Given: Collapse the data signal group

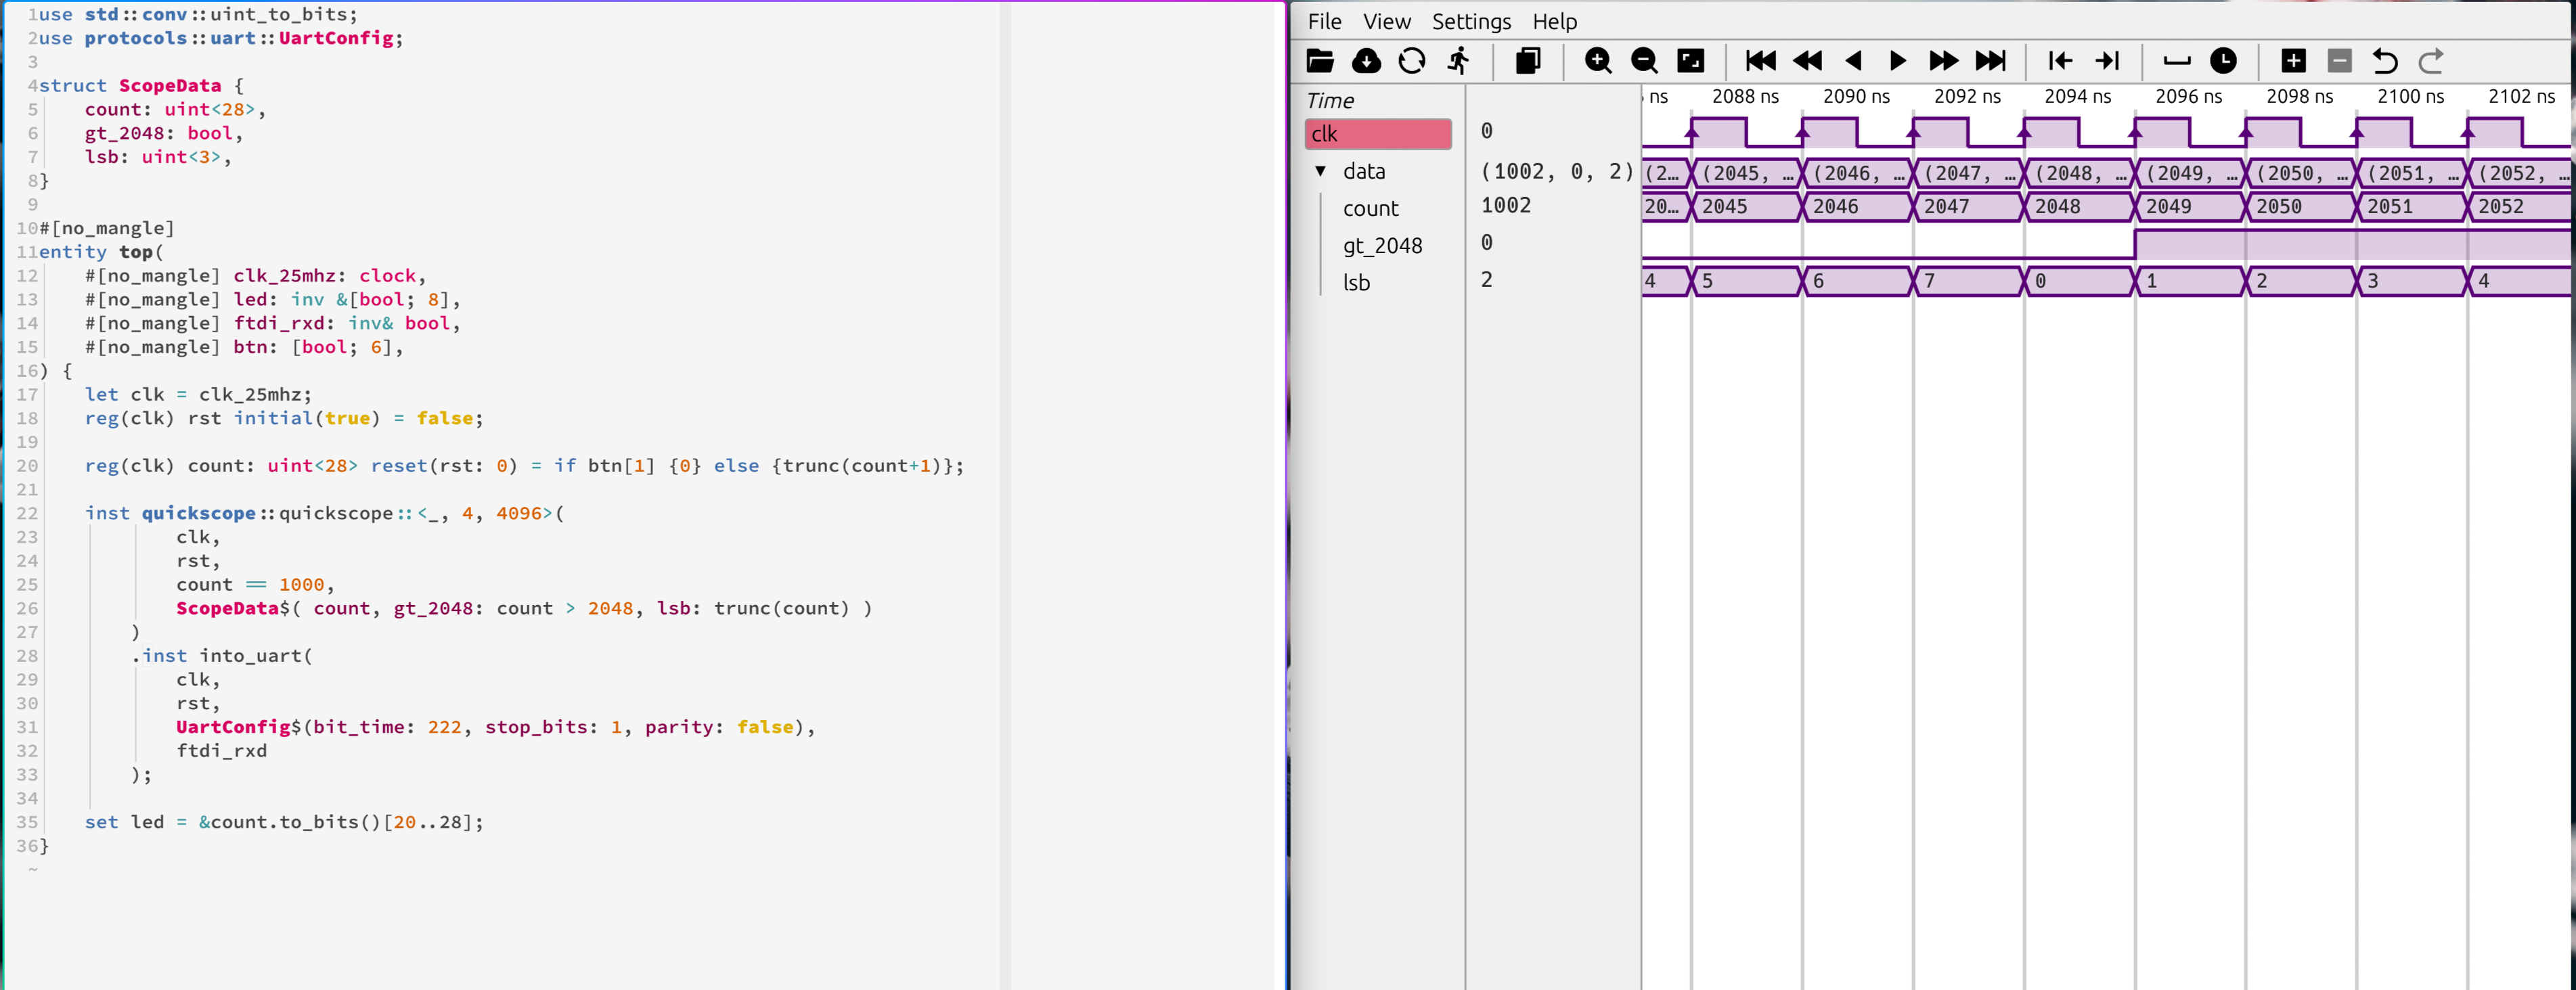Looking at the screenshot, I should point(1320,171).
